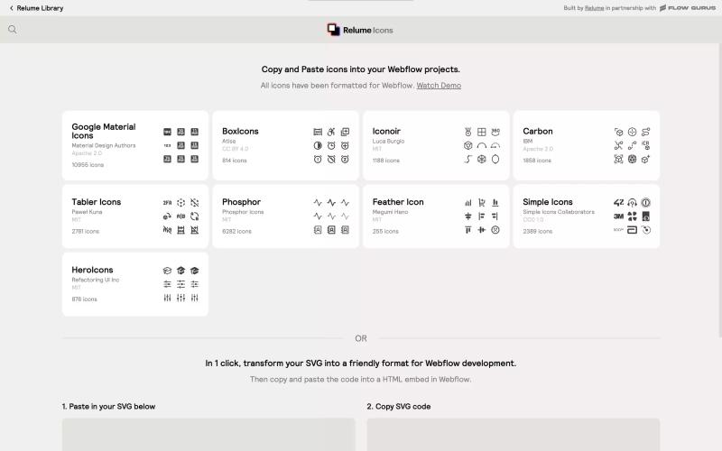
Task: Click the 3M logo in Simple Icons card
Action: tap(618, 216)
